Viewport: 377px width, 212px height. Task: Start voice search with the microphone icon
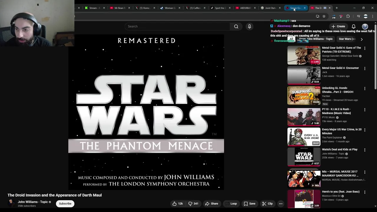coord(249,26)
